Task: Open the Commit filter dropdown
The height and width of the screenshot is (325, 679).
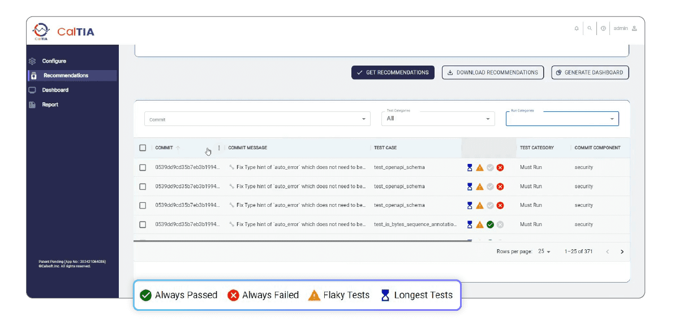Action: [x=257, y=119]
